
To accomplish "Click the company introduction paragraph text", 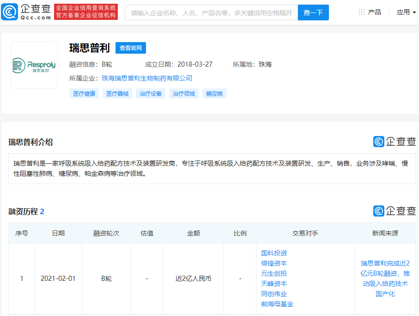I will click(211, 168).
